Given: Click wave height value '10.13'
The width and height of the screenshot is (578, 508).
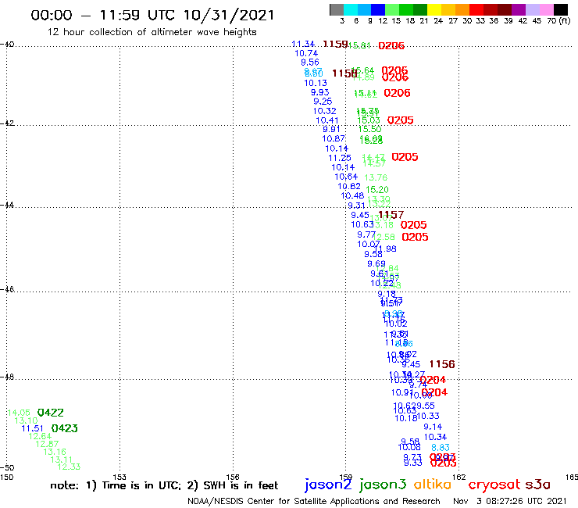Looking at the screenshot, I should click(x=316, y=83).
